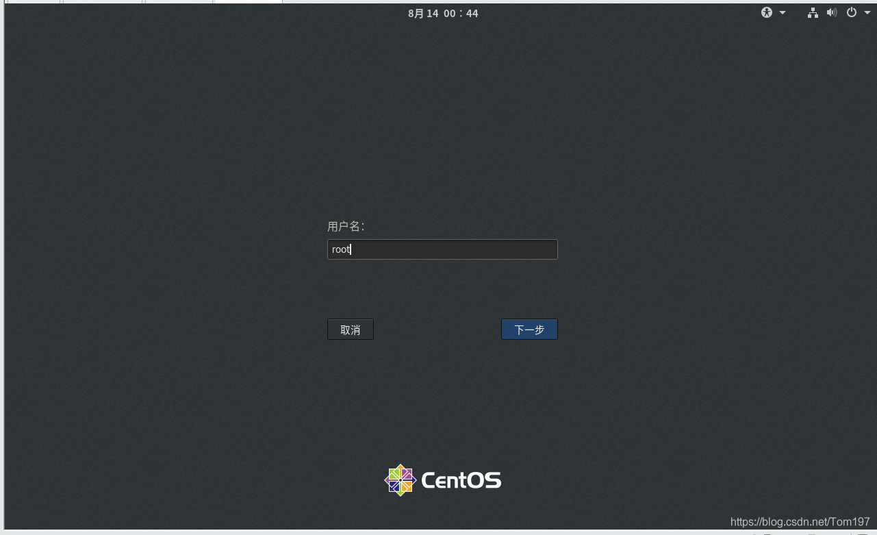Expand the accessibility dropdown arrow
The image size is (877, 535).
783,13
